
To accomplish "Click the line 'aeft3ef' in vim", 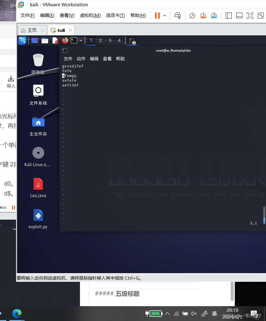I will 70,85.
